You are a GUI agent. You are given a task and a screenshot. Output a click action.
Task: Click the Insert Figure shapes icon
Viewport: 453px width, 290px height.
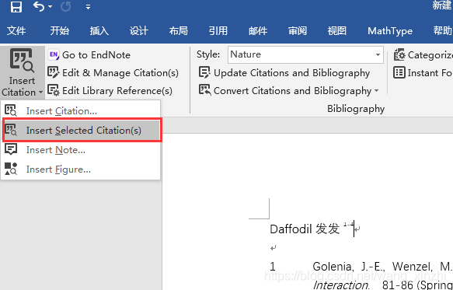point(11,169)
